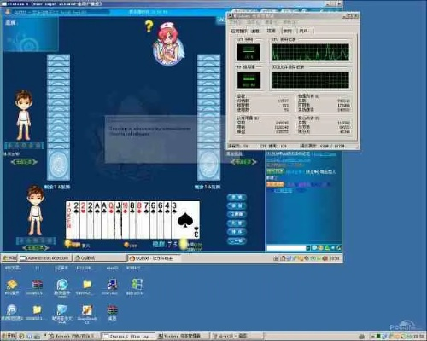
Task: Open the 联网 tab in Task Manager
Action: (288, 31)
